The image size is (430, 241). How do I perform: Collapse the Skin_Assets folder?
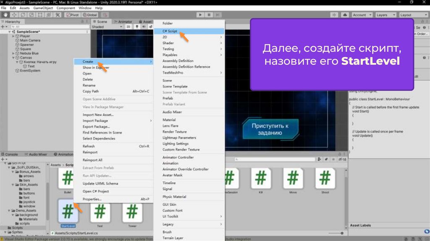click(13, 185)
